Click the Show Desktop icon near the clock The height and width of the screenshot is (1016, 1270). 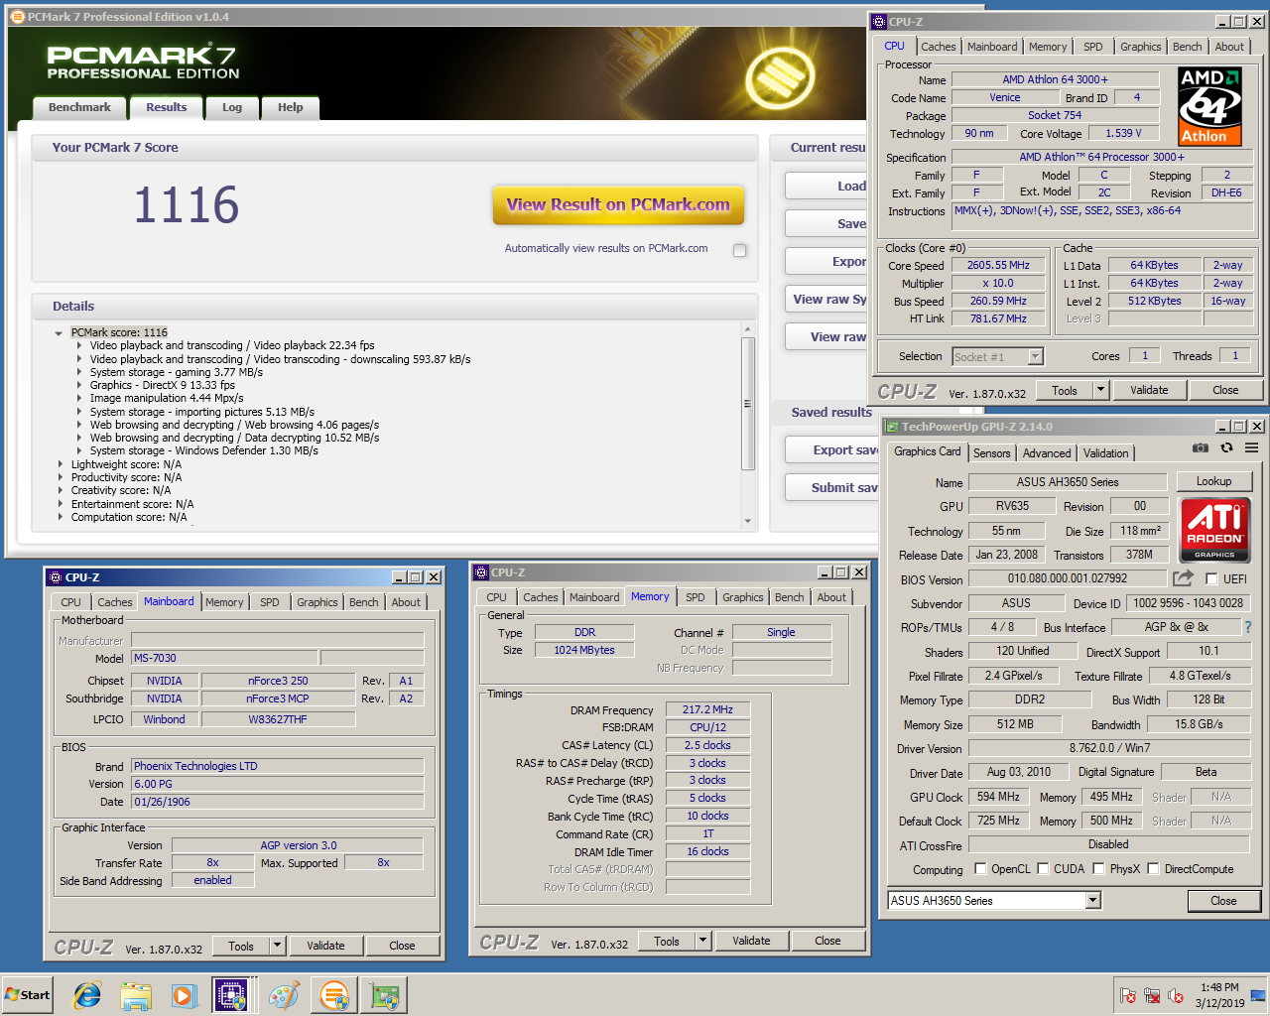point(1258,995)
